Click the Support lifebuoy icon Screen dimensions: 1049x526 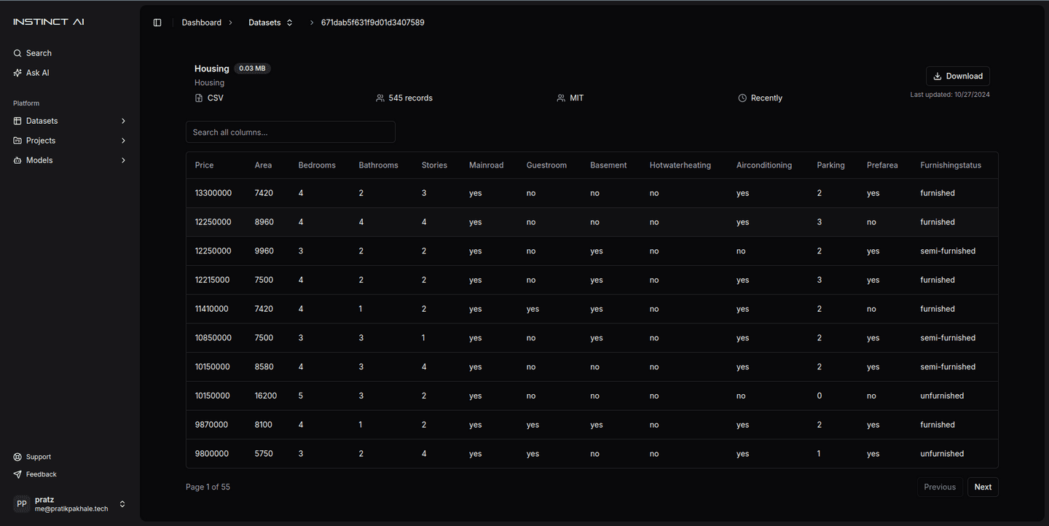[x=17, y=457]
